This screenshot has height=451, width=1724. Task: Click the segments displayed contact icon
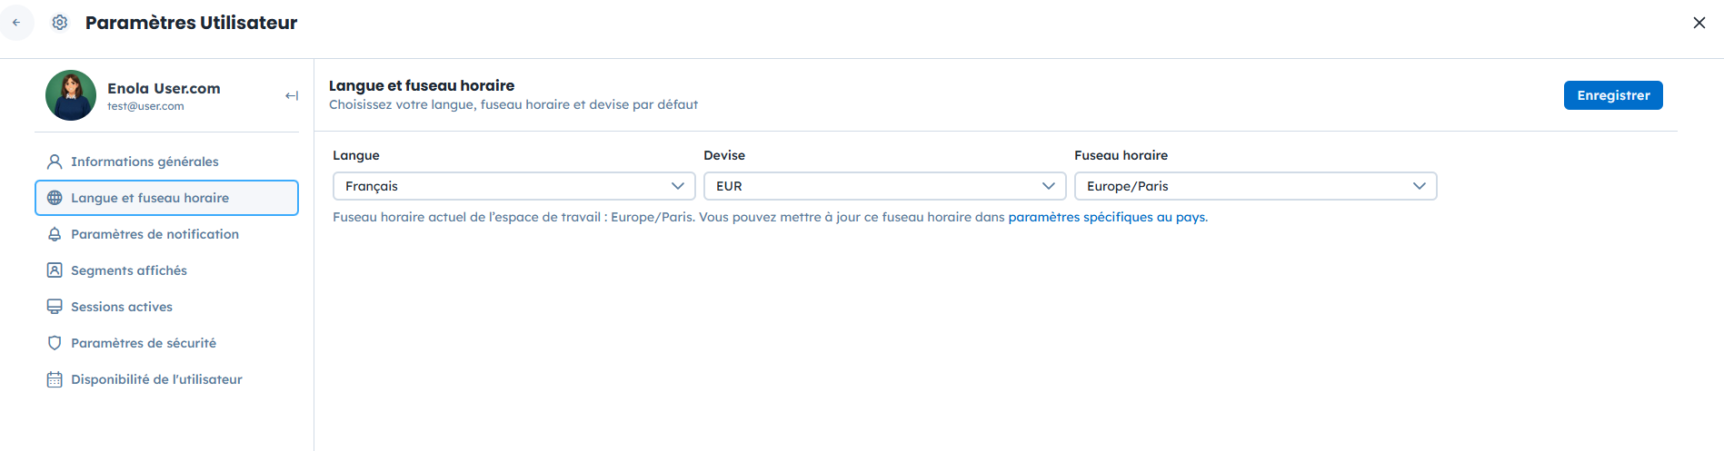coord(55,270)
